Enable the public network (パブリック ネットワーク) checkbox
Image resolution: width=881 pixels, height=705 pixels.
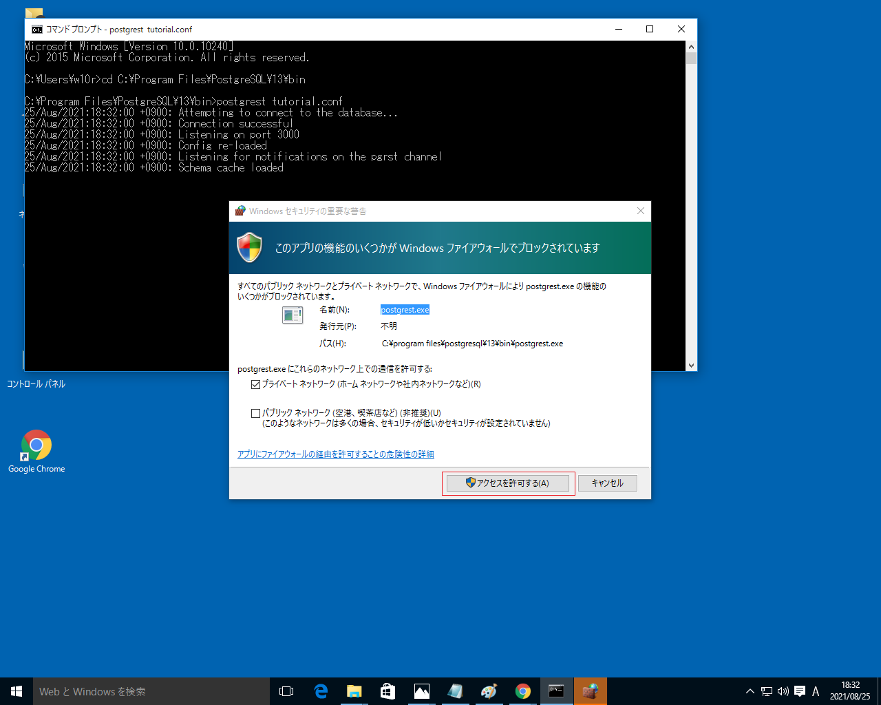(255, 414)
